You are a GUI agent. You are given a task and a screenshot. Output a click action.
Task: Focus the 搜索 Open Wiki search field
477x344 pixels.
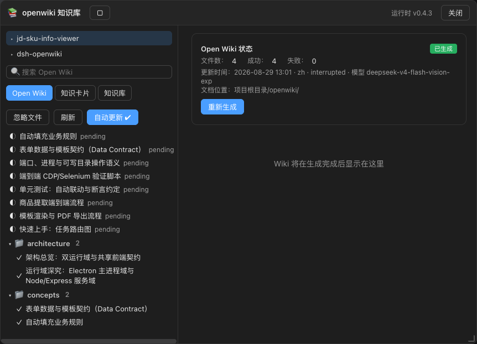pos(89,72)
